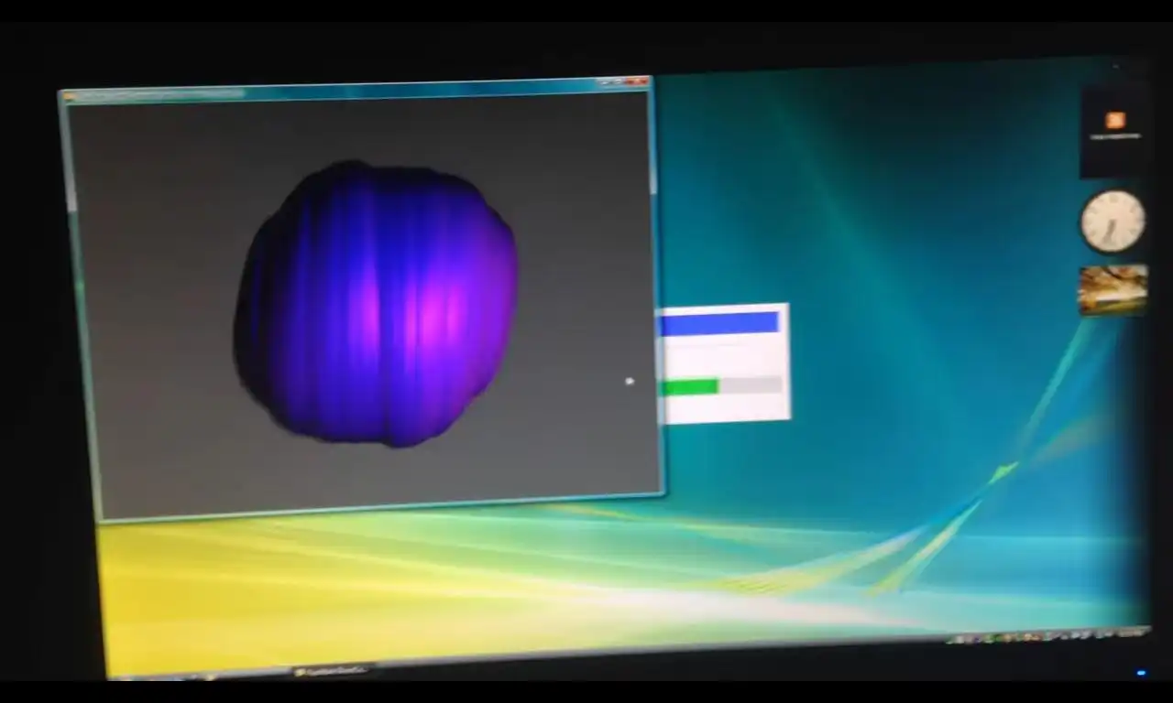
Task: Click the green progress bar in dialog
Action: [690, 387]
